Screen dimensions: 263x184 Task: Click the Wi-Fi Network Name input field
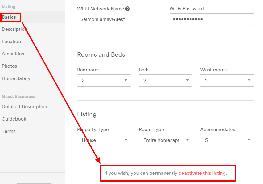(x=119, y=19)
